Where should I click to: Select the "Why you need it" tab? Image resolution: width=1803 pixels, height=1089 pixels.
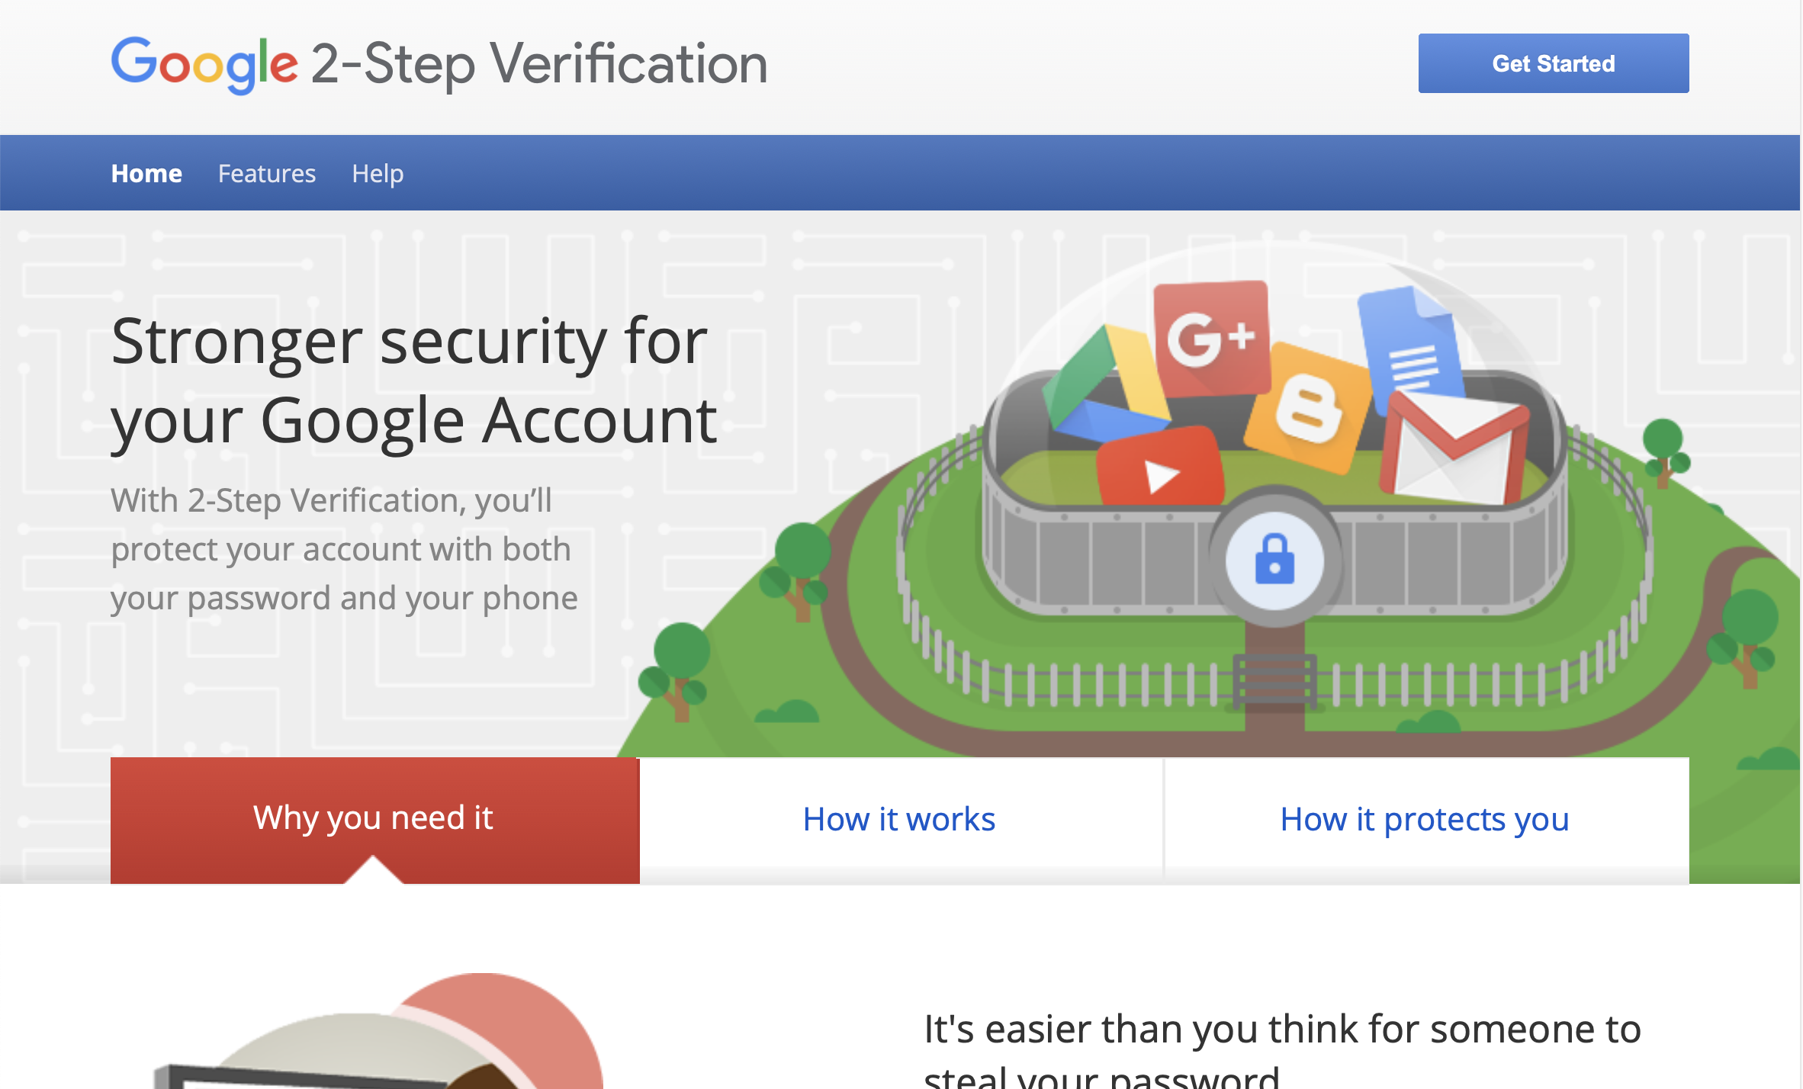[x=374, y=818]
